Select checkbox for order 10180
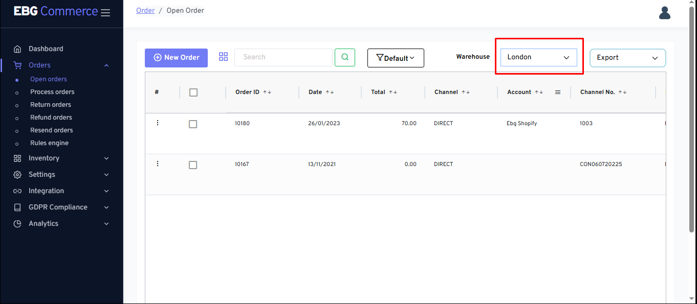 [193, 124]
